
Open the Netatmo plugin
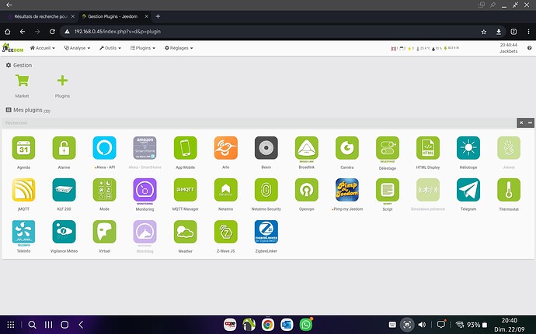(x=225, y=190)
